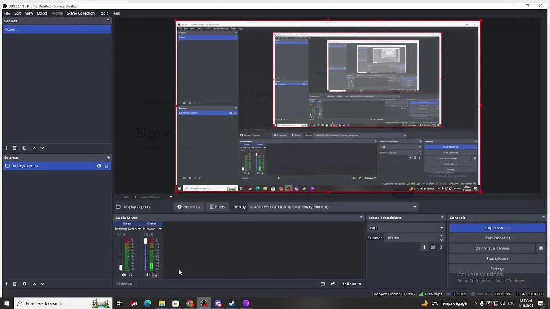550x309 pixels.
Task: Move the scene up in the Scenes dock
Action: pyautogui.click(x=34, y=148)
